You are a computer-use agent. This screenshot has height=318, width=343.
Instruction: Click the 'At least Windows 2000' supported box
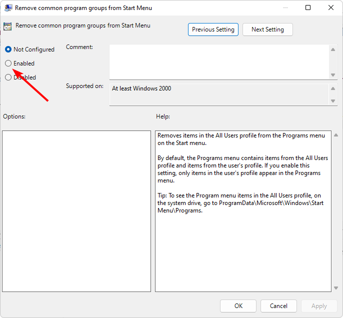pyautogui.click(x=219, y=94)
